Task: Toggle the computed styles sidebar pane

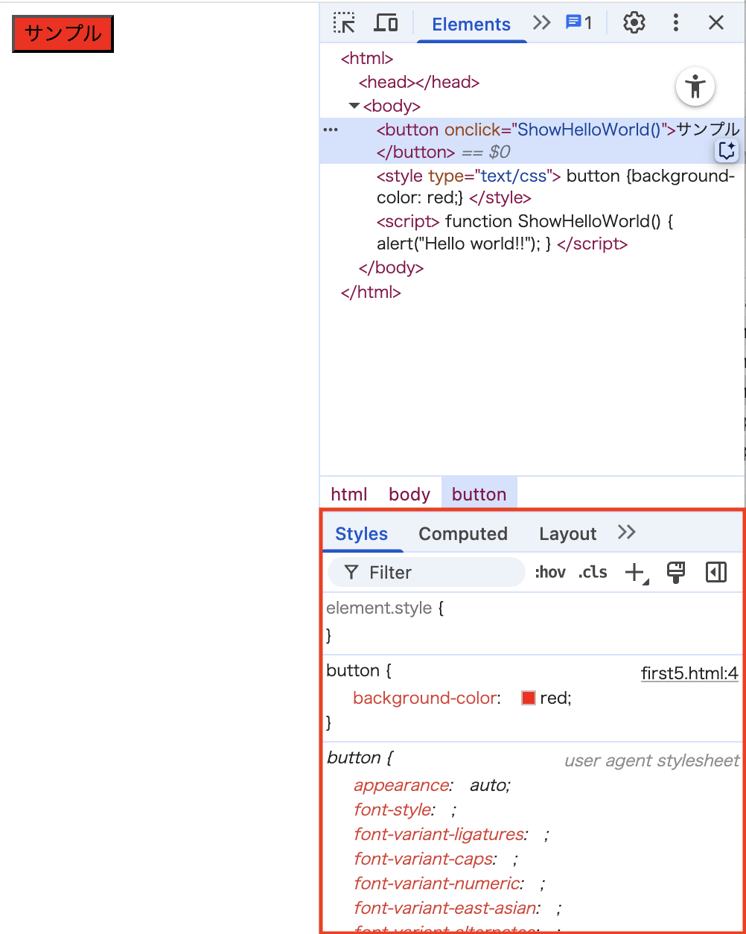Action: click(x=715, y=572)
